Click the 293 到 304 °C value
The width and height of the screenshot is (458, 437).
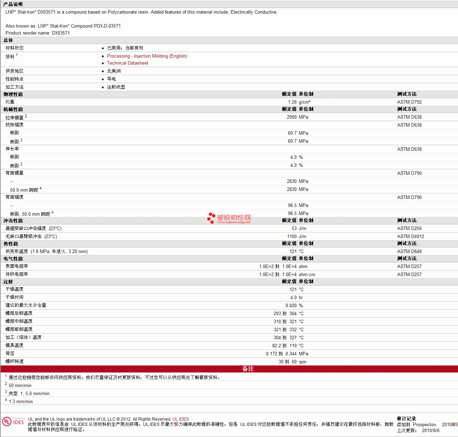[x=289, y=314]
